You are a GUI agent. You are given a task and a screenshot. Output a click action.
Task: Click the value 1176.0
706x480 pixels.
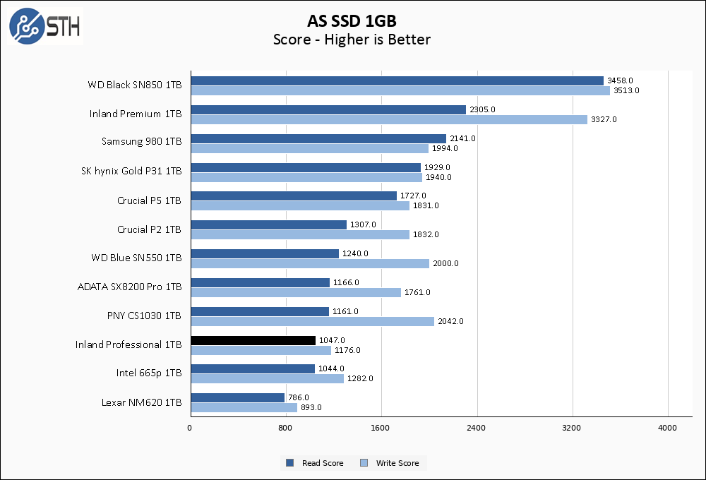(x=347, y=350)
